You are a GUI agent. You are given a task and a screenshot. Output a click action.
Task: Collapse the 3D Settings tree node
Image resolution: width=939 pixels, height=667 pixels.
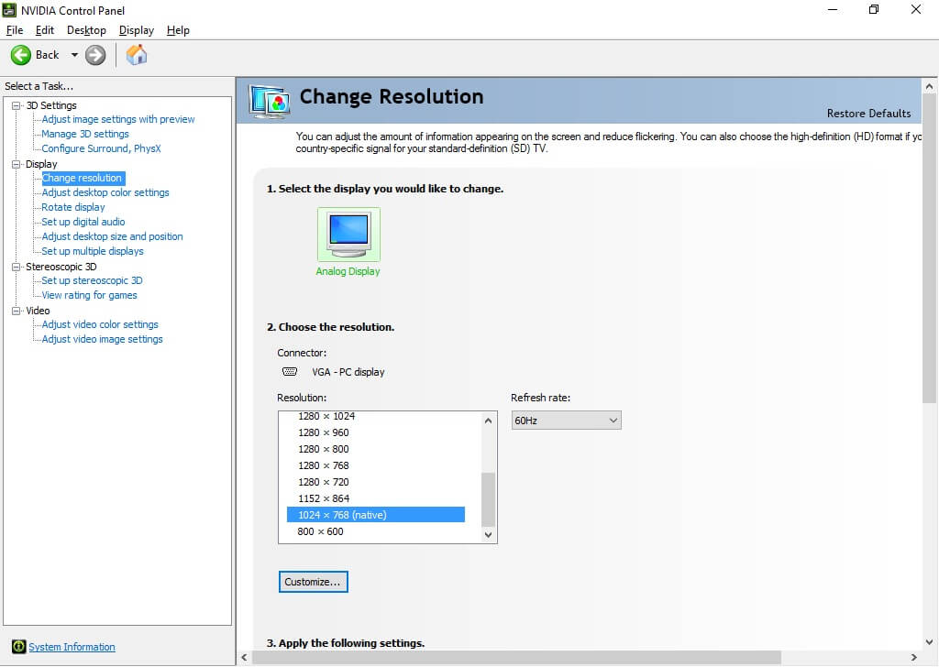[17, 105]
